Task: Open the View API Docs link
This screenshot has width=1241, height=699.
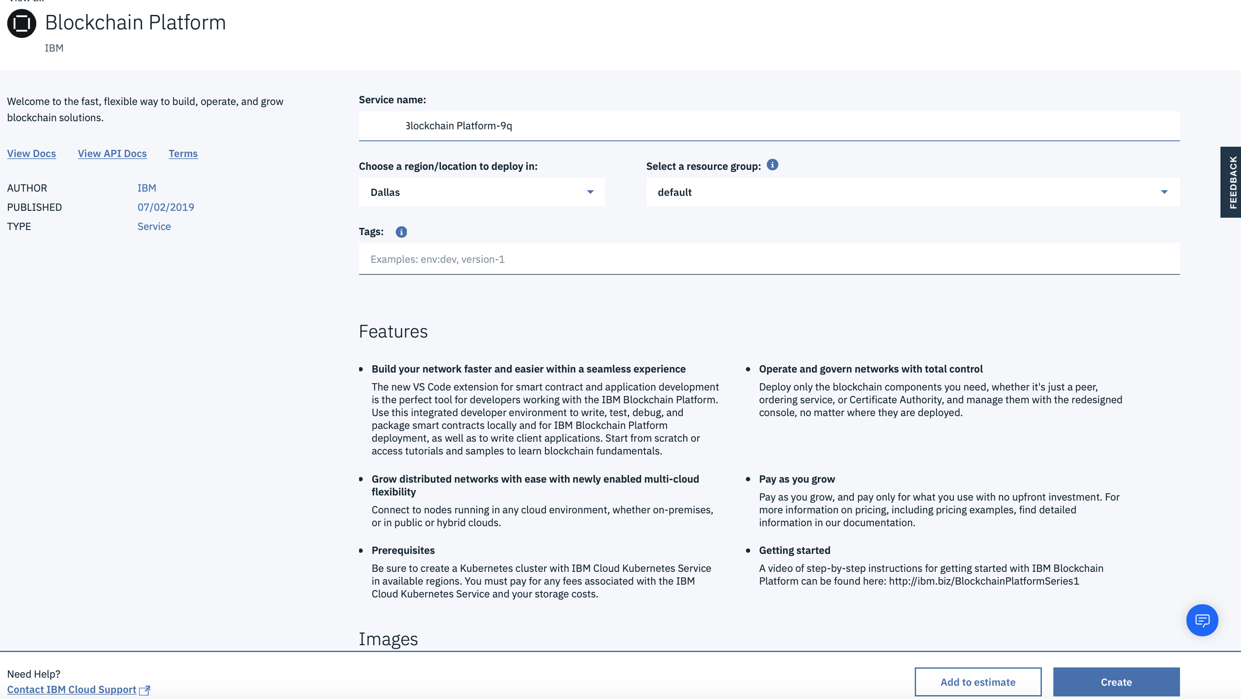Action: [x=112, y=153]
